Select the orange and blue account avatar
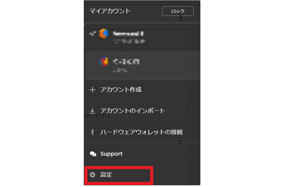Image resolution: width=283 pixels, height=187 pixels. point(104,33)
